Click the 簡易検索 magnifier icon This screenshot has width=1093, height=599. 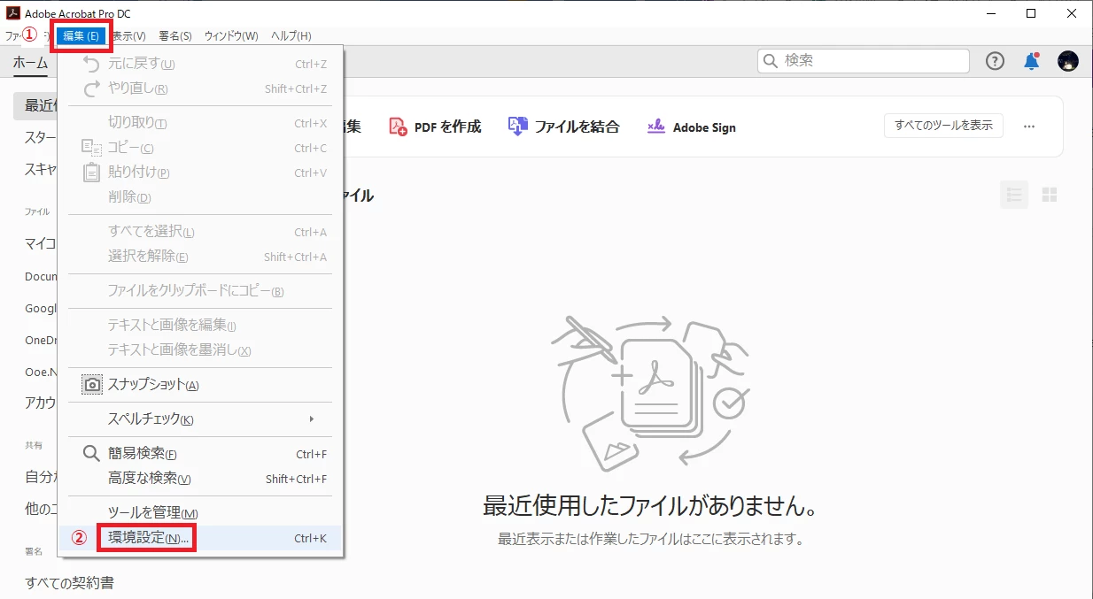[91, 454]
